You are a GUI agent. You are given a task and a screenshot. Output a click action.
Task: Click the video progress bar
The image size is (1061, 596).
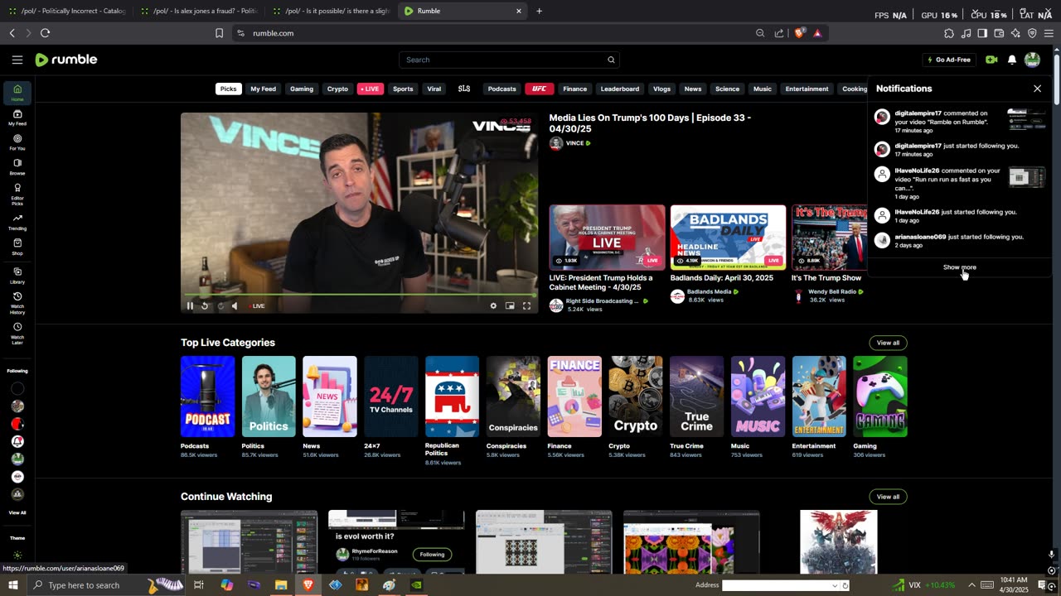(360, 295)
